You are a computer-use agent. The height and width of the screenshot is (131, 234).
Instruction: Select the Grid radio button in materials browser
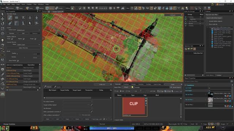click(x=121, y=91)
